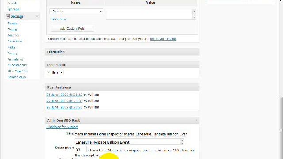The image size is (283, 159).
Task: Open revision 25 June 2009 @ 23:53
Action: click(x=65, y=95)
